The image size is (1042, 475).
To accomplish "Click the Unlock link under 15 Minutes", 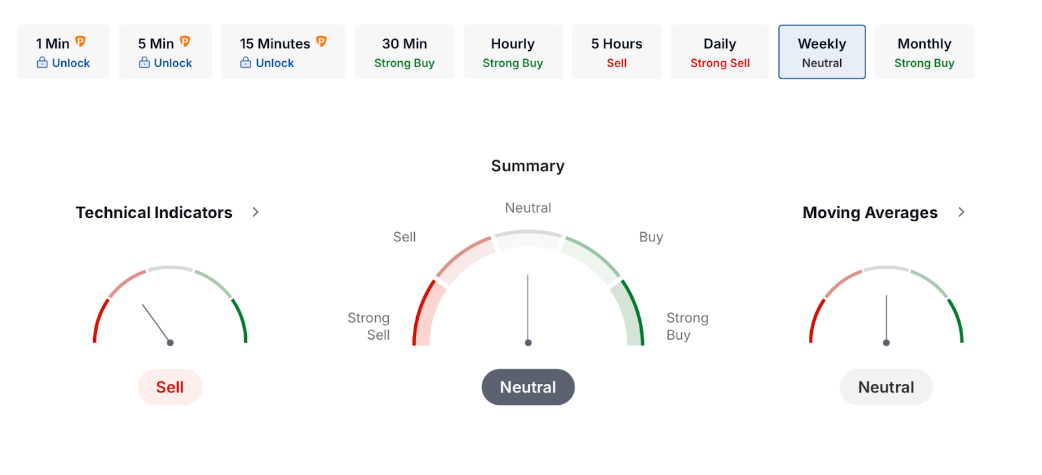I will 275,63.
